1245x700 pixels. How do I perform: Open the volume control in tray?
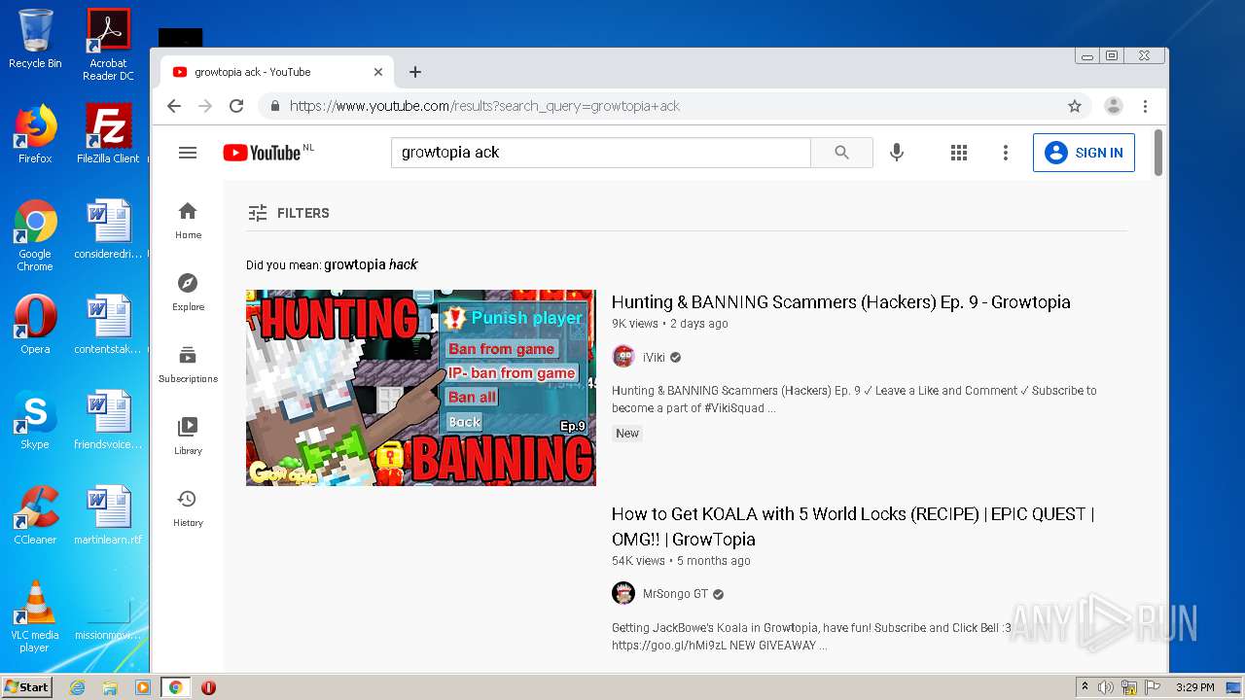pyautogui.click(x=1106, y=687)
